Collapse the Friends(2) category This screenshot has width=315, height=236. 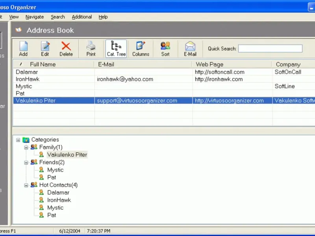[26, 162]
